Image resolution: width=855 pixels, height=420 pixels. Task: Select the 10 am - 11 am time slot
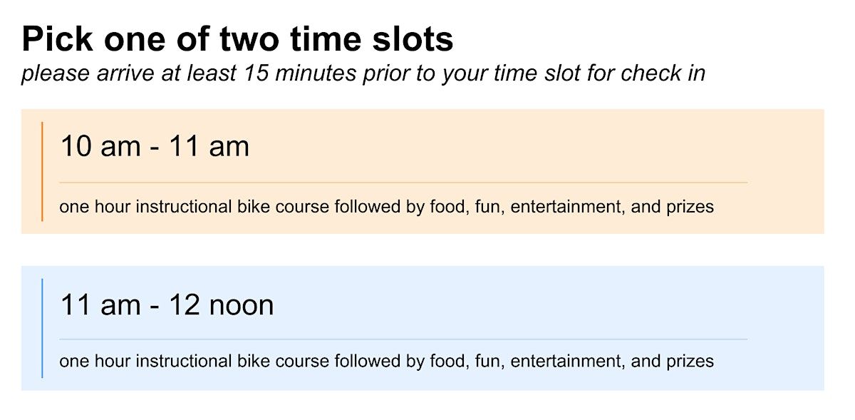(155, 147)
